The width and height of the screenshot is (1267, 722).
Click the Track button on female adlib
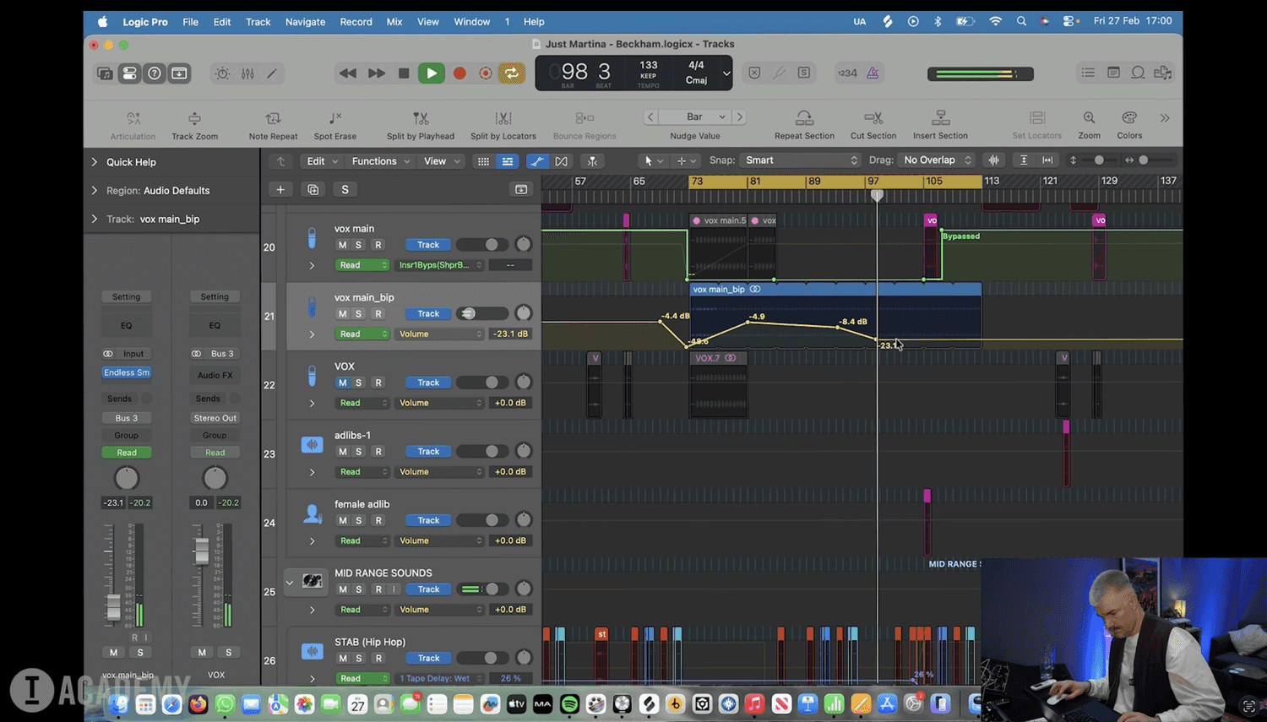tap(428, 520)
